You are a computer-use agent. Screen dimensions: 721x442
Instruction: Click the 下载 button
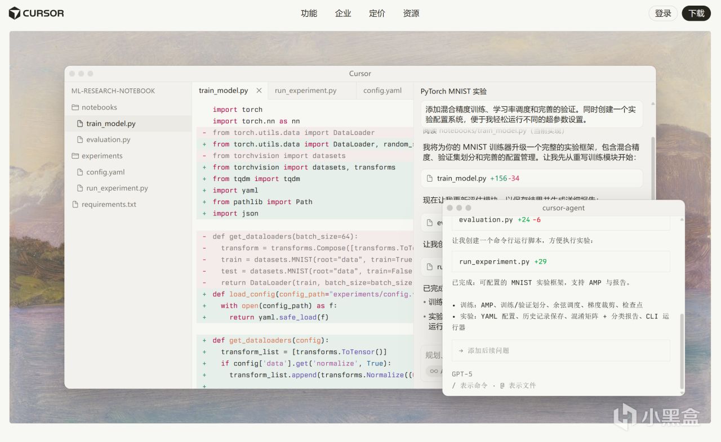(696, 13)
